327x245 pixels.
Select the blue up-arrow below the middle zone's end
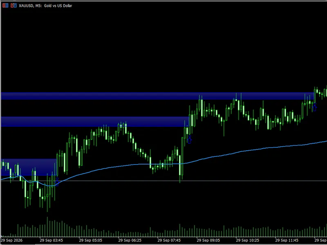tap(189, 140)
